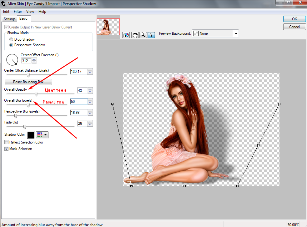Select the arrow selection tool

coord(151,35)
